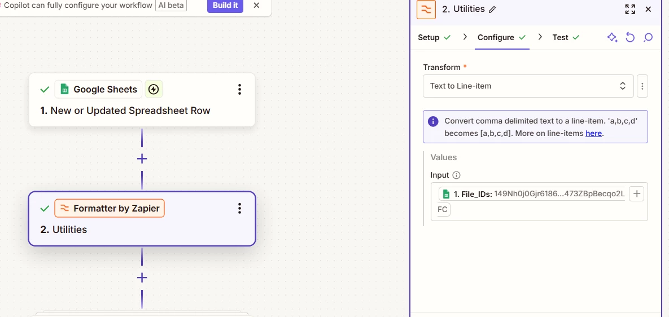Click the Build it button
The width and height of the screenshot is (669, 317).
click(x=225, y=6)
